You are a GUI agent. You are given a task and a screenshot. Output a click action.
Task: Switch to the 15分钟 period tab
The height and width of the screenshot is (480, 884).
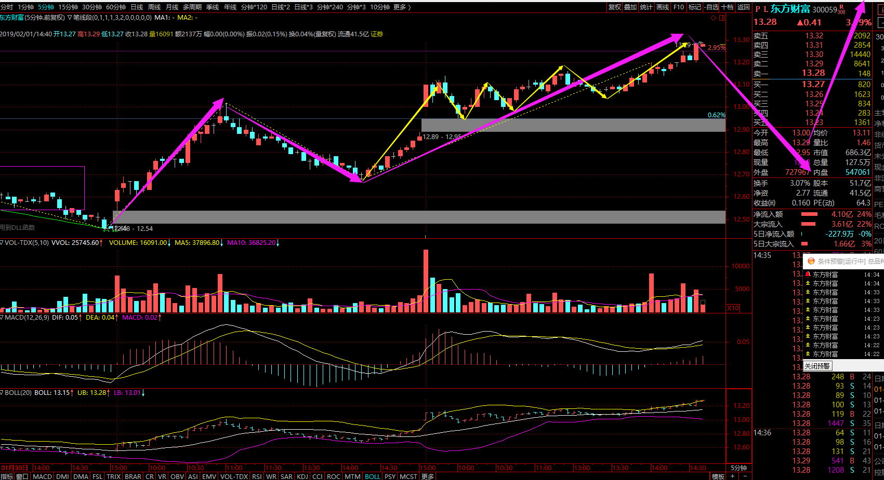point(68,7)
